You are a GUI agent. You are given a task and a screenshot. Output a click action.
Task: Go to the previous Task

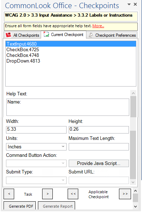(9, 194)
